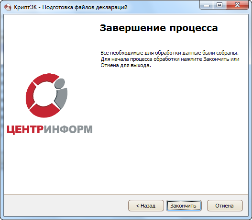Click the Закончить button to start processing
Viewport: 252px width, 220px height.
[184, 206]
